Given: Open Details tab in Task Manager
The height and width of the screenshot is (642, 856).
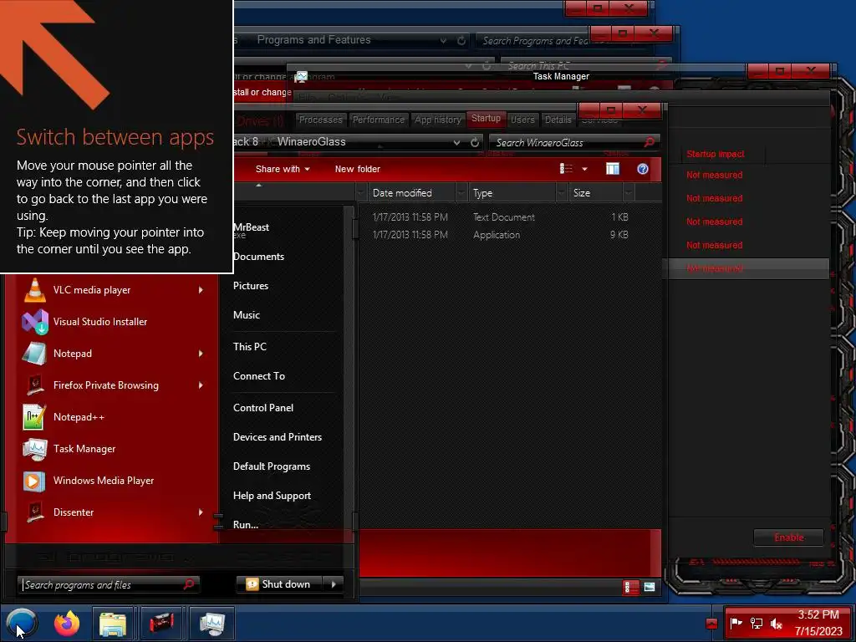Looking at the screenshot, I should click(x=558, y=120).
